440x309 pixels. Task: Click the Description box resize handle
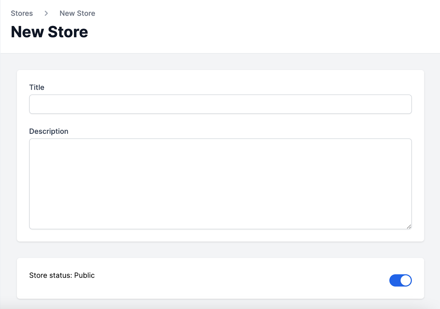tap(409, 226)
